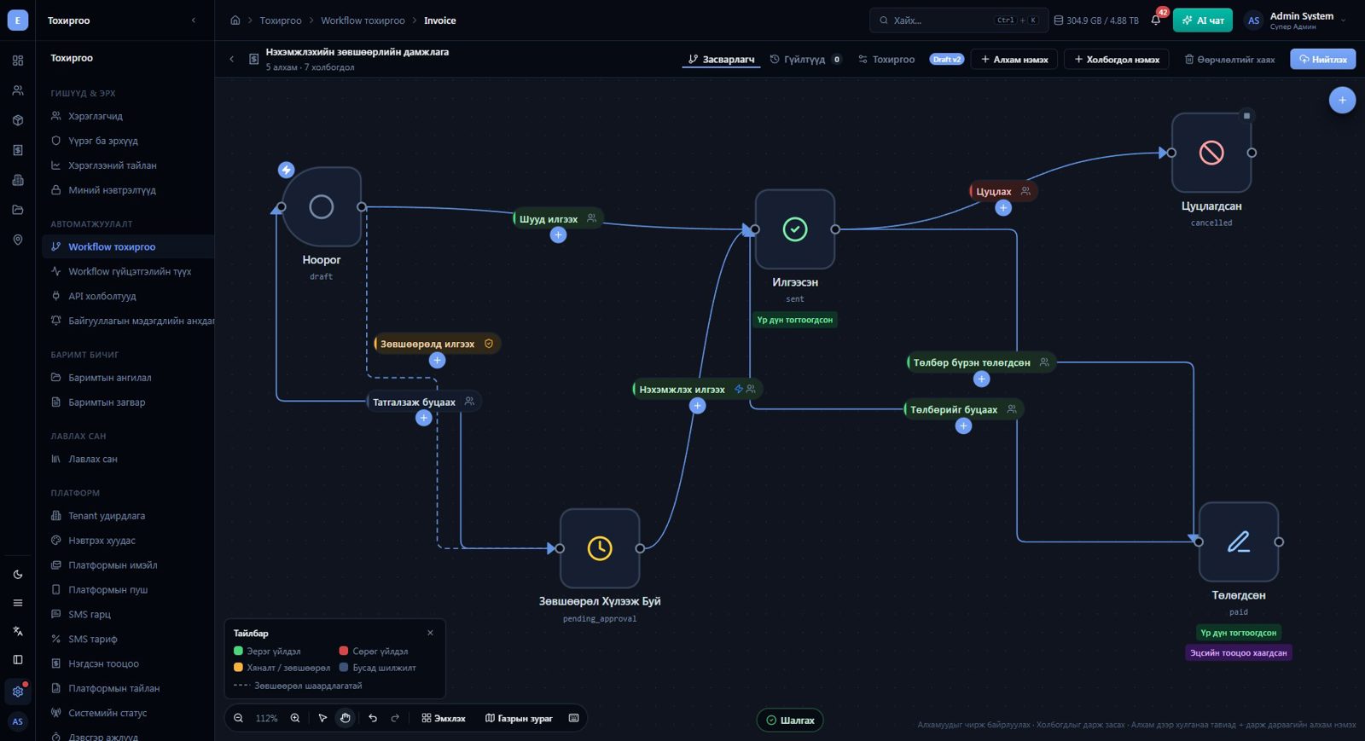Activate the hand pan tool

(x=345, y=718)
